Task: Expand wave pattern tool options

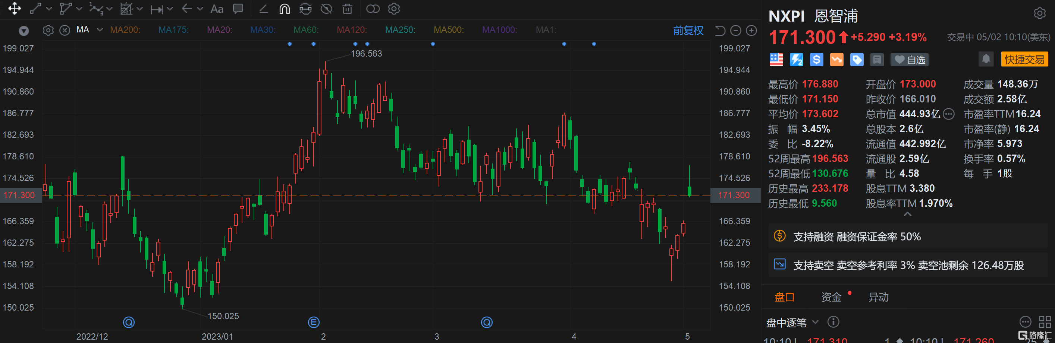Action: point(109,9)
